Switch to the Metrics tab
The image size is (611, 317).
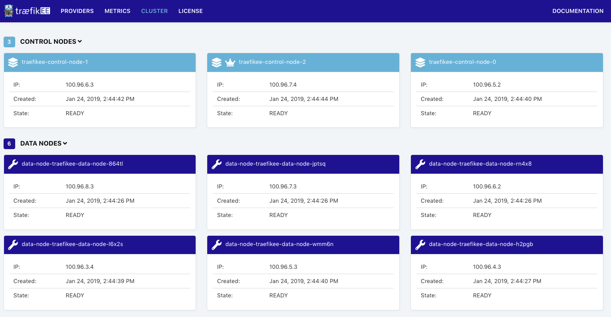[x=117, y=11]
